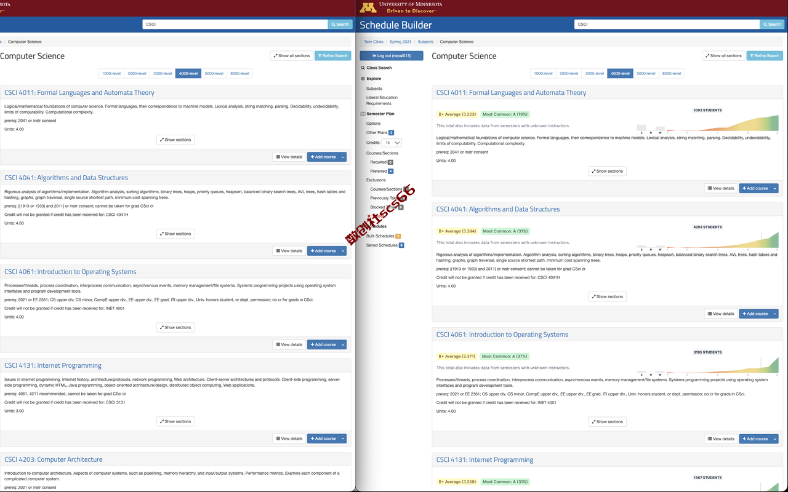Expand Show sections for CSCI 4061, right window
Image resolution: width=788 pixels, height=492 pixels.
[x=608, y=422]
